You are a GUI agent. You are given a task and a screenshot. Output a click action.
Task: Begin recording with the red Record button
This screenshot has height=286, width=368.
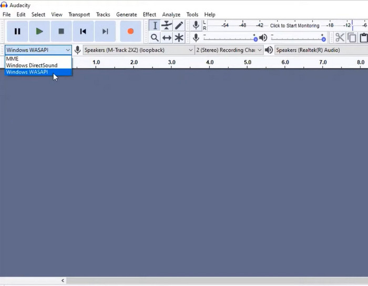(x=130, y=31)
